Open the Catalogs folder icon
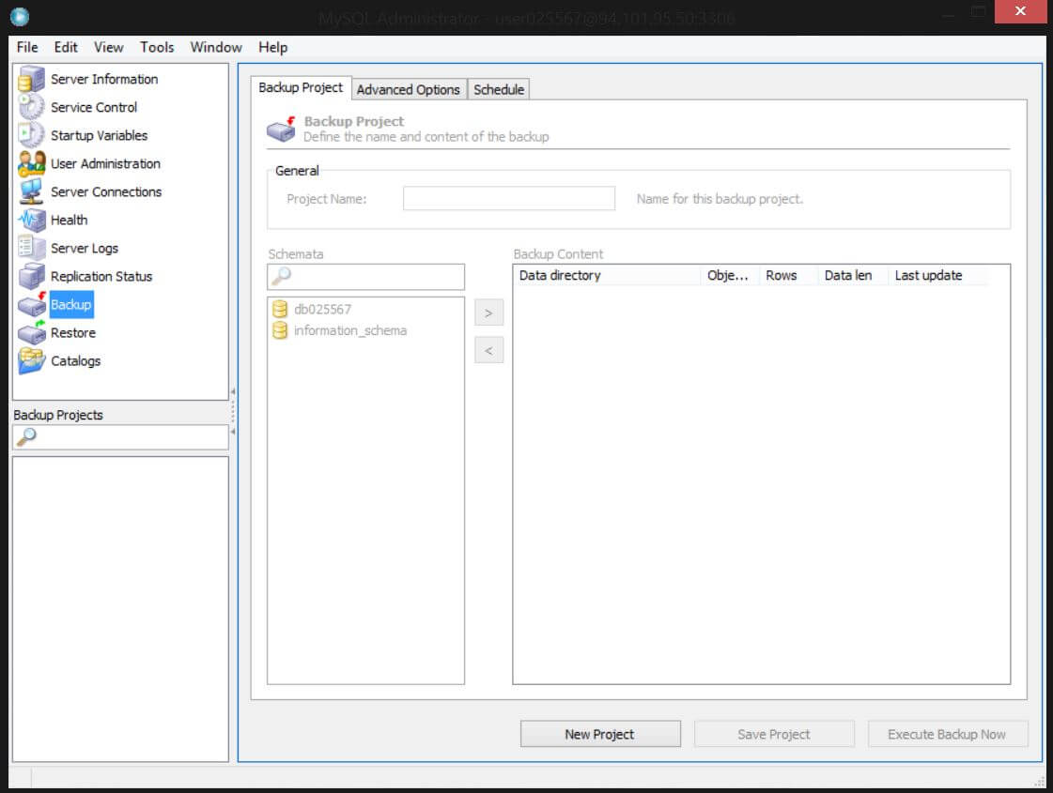Viewport: 1053px width, 793px height. point(31,361)
